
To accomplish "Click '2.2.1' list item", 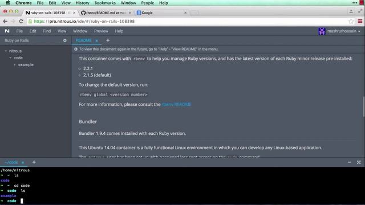I will [88, 68].
